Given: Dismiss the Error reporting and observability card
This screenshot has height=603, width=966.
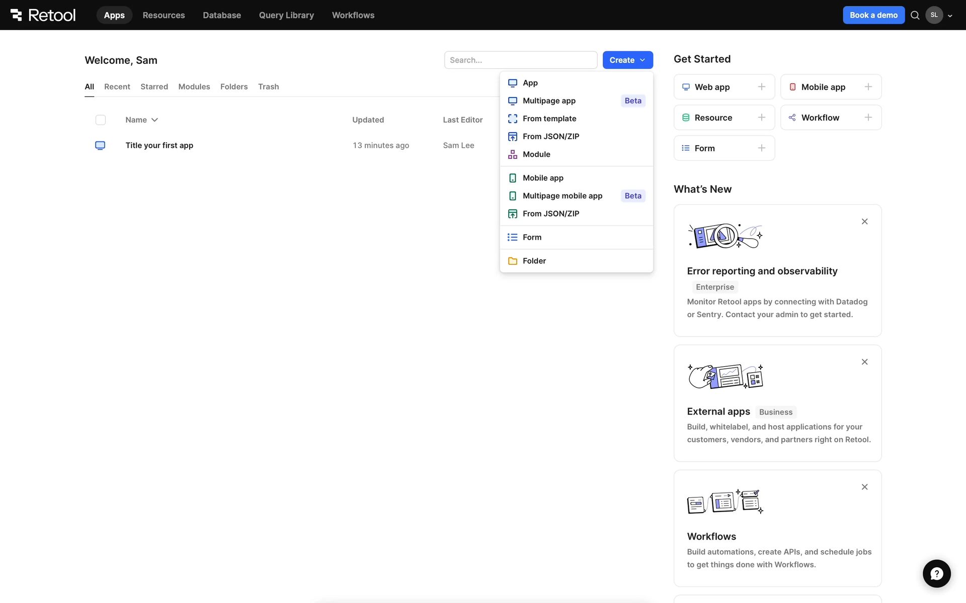Looking at the screenshot, I should tap(864, 222).
